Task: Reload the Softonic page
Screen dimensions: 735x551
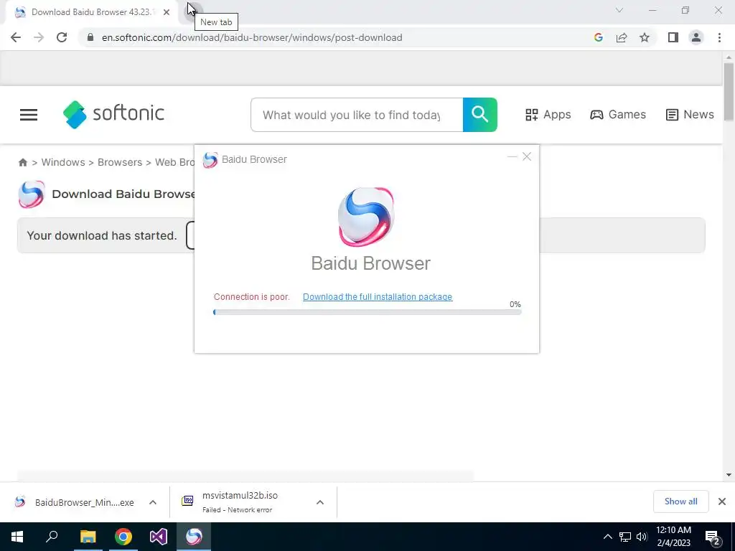Action: point(62,37)
